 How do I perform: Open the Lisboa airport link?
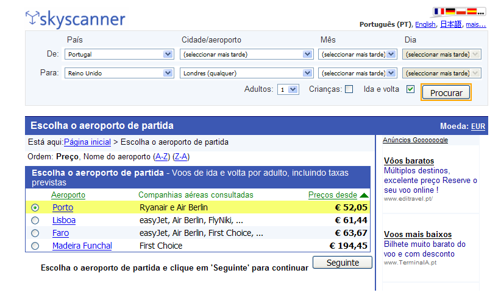64,221
